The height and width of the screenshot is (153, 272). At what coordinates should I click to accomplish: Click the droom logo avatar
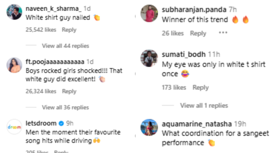(x=14, y=127)
